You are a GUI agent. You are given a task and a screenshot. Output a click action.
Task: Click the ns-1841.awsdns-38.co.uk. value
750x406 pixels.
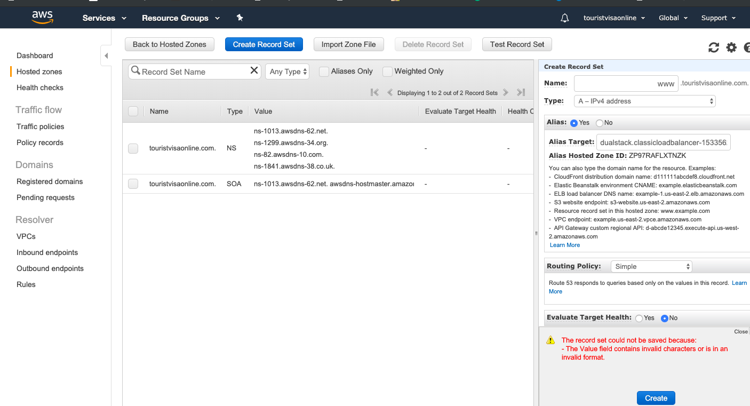(x=294, y=166)
